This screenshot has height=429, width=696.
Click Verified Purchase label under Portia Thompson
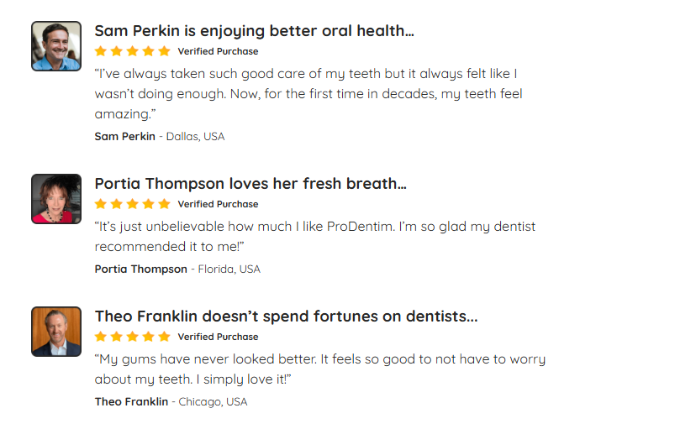(x=218, y=204)
